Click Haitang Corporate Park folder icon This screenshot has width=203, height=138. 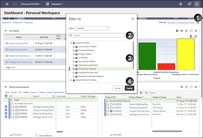pyautogui.click(x=7, y=43)
